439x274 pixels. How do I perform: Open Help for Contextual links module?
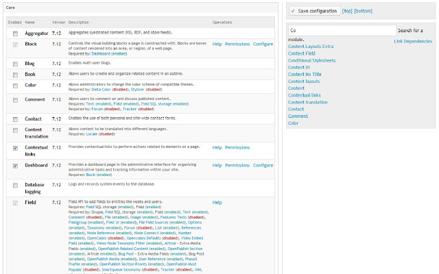point(217,147)
